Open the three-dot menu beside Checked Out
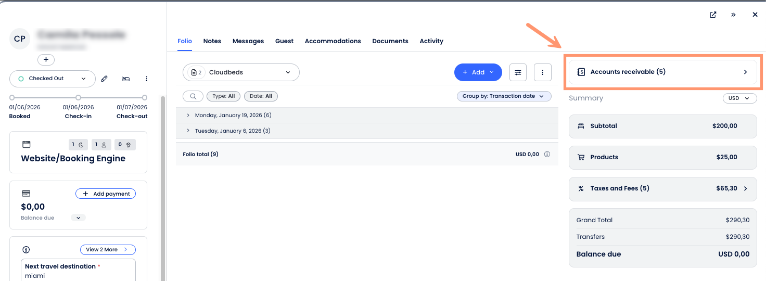The width and height of the screenshot is (766, 281). [x=146, y=79]
